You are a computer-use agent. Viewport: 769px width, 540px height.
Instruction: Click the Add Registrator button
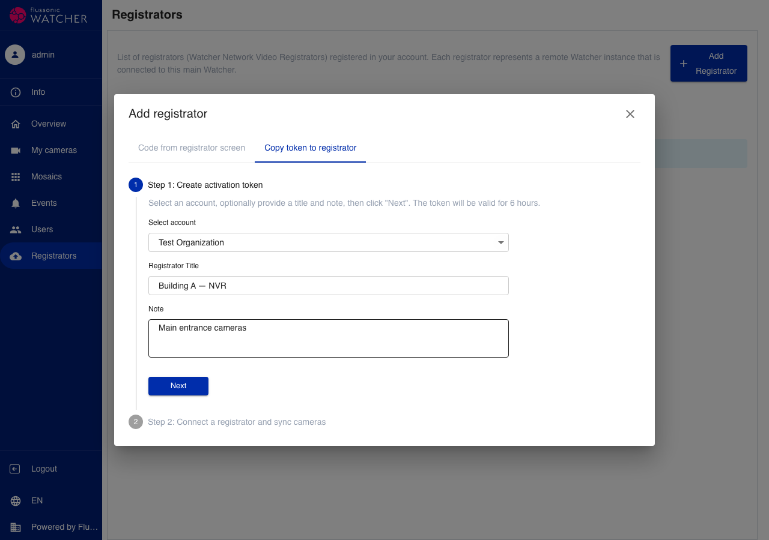[x=709, y=64]
